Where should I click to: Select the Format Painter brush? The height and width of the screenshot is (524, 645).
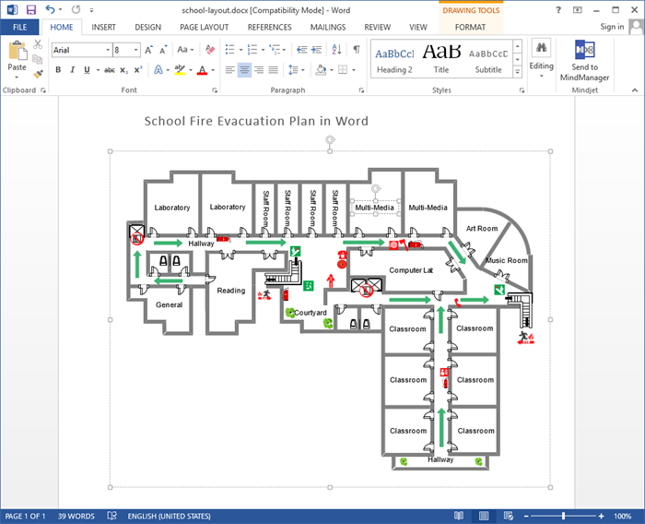coord(38,74)
